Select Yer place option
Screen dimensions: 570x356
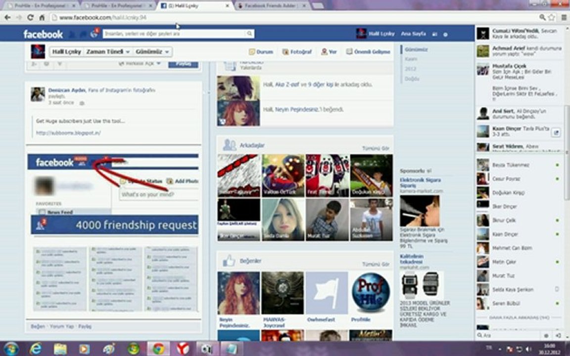click(x=329, y=52)
